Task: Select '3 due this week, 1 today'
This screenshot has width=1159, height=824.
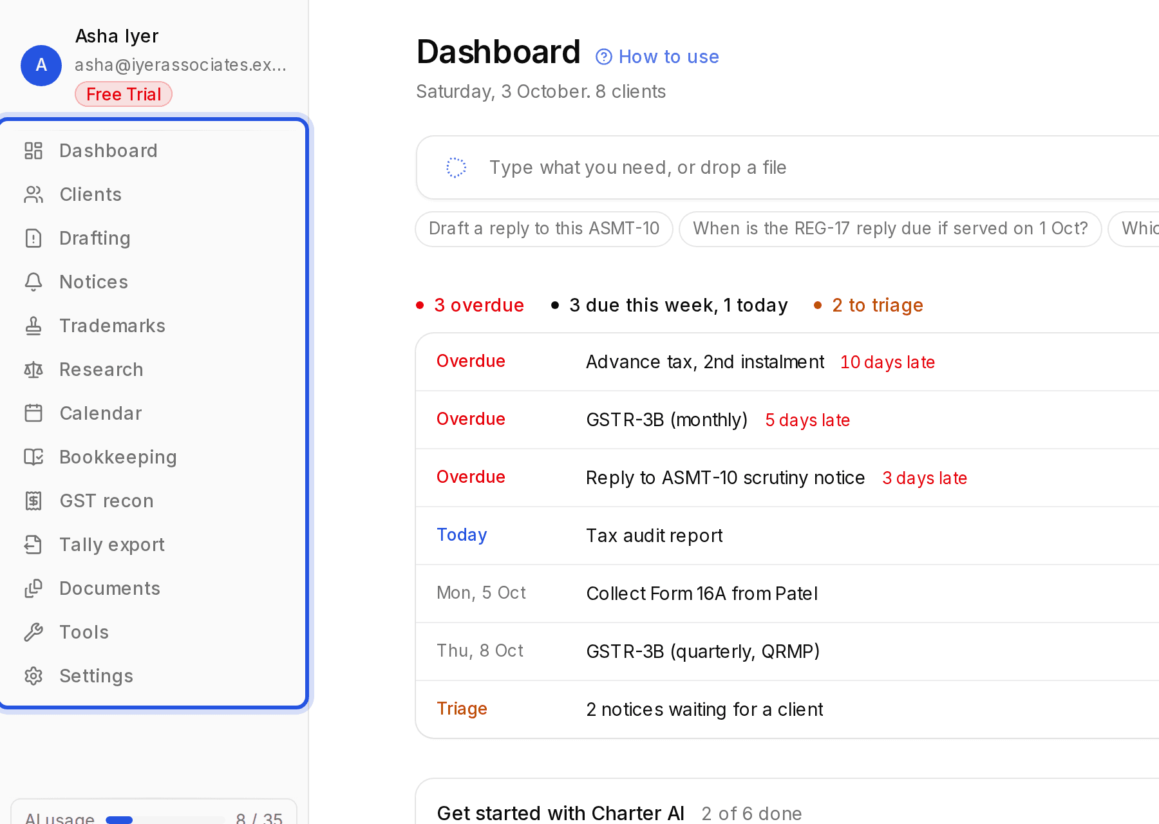Action: click(670, 305)
